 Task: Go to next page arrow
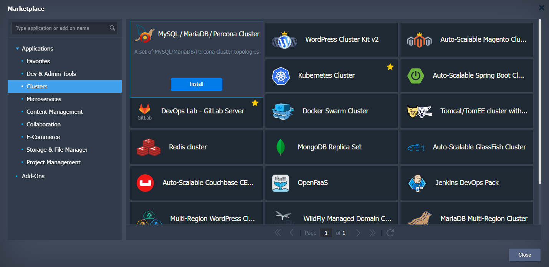(x=358, y=233)
